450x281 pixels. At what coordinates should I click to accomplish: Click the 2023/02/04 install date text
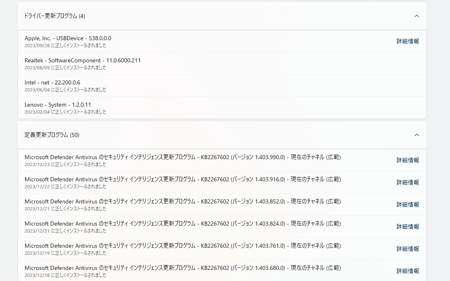point(66,112)
